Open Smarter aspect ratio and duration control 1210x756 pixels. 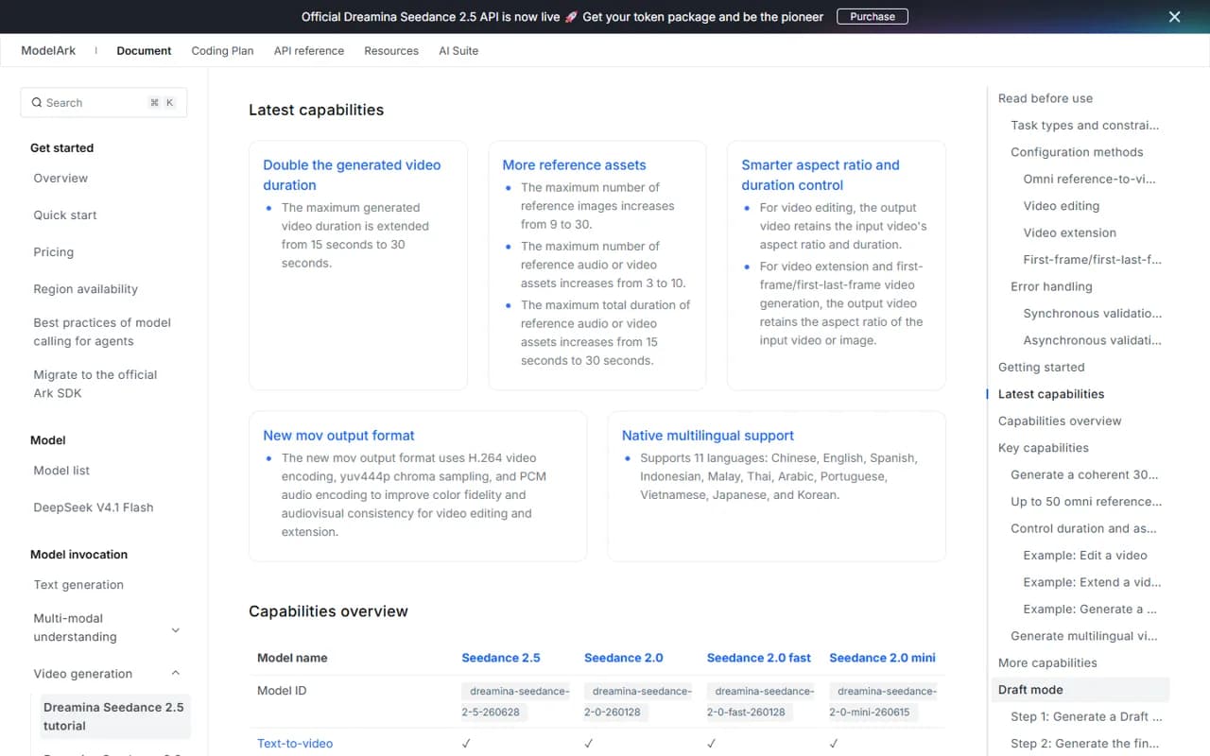821,175
